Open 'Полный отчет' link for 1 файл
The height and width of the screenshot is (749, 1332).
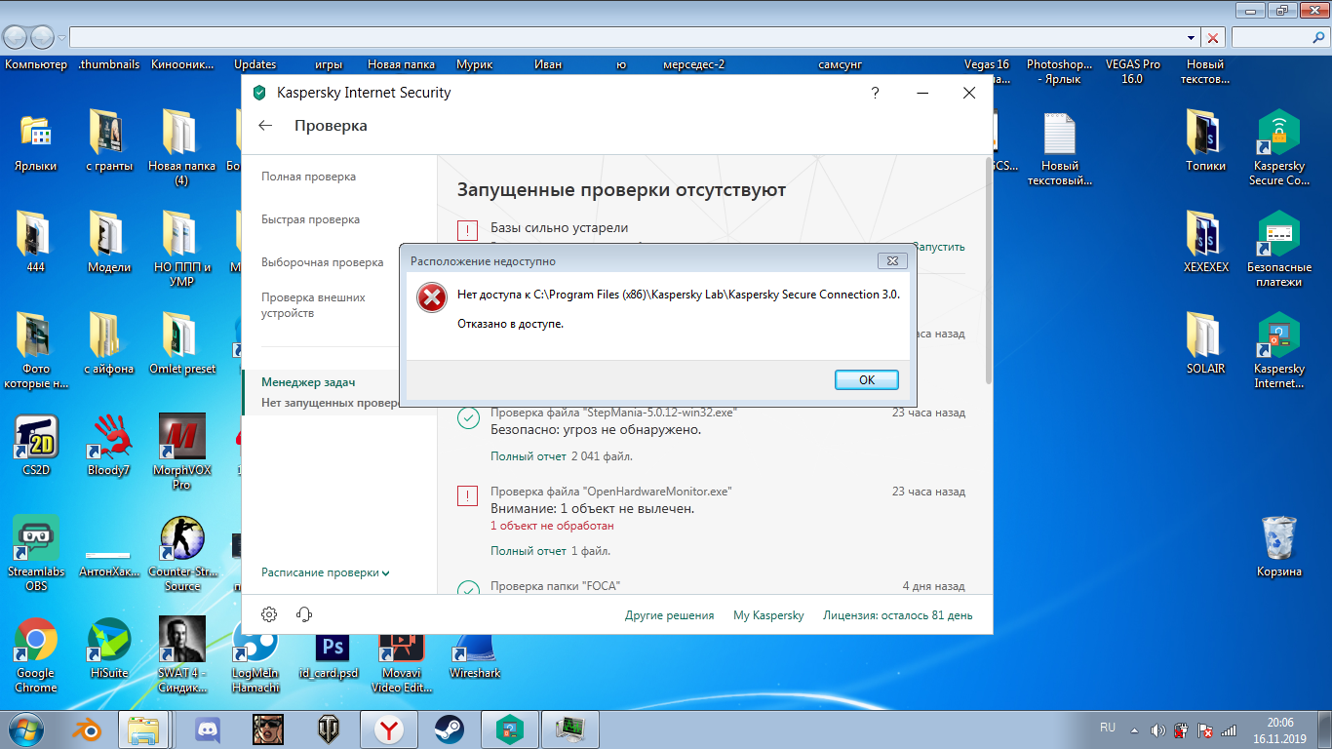[529, 551]
